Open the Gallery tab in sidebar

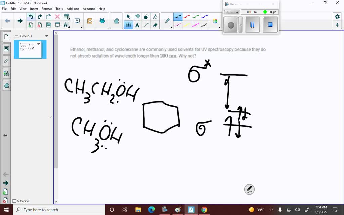[6, 49]
